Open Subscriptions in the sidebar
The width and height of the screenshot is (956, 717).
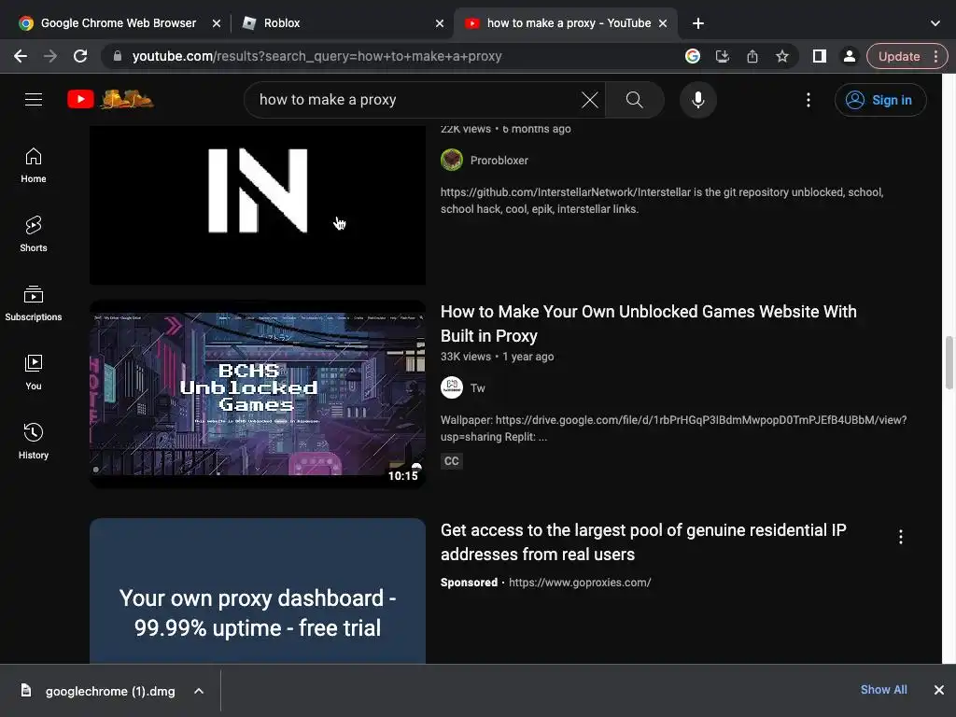tap(34, 303)
